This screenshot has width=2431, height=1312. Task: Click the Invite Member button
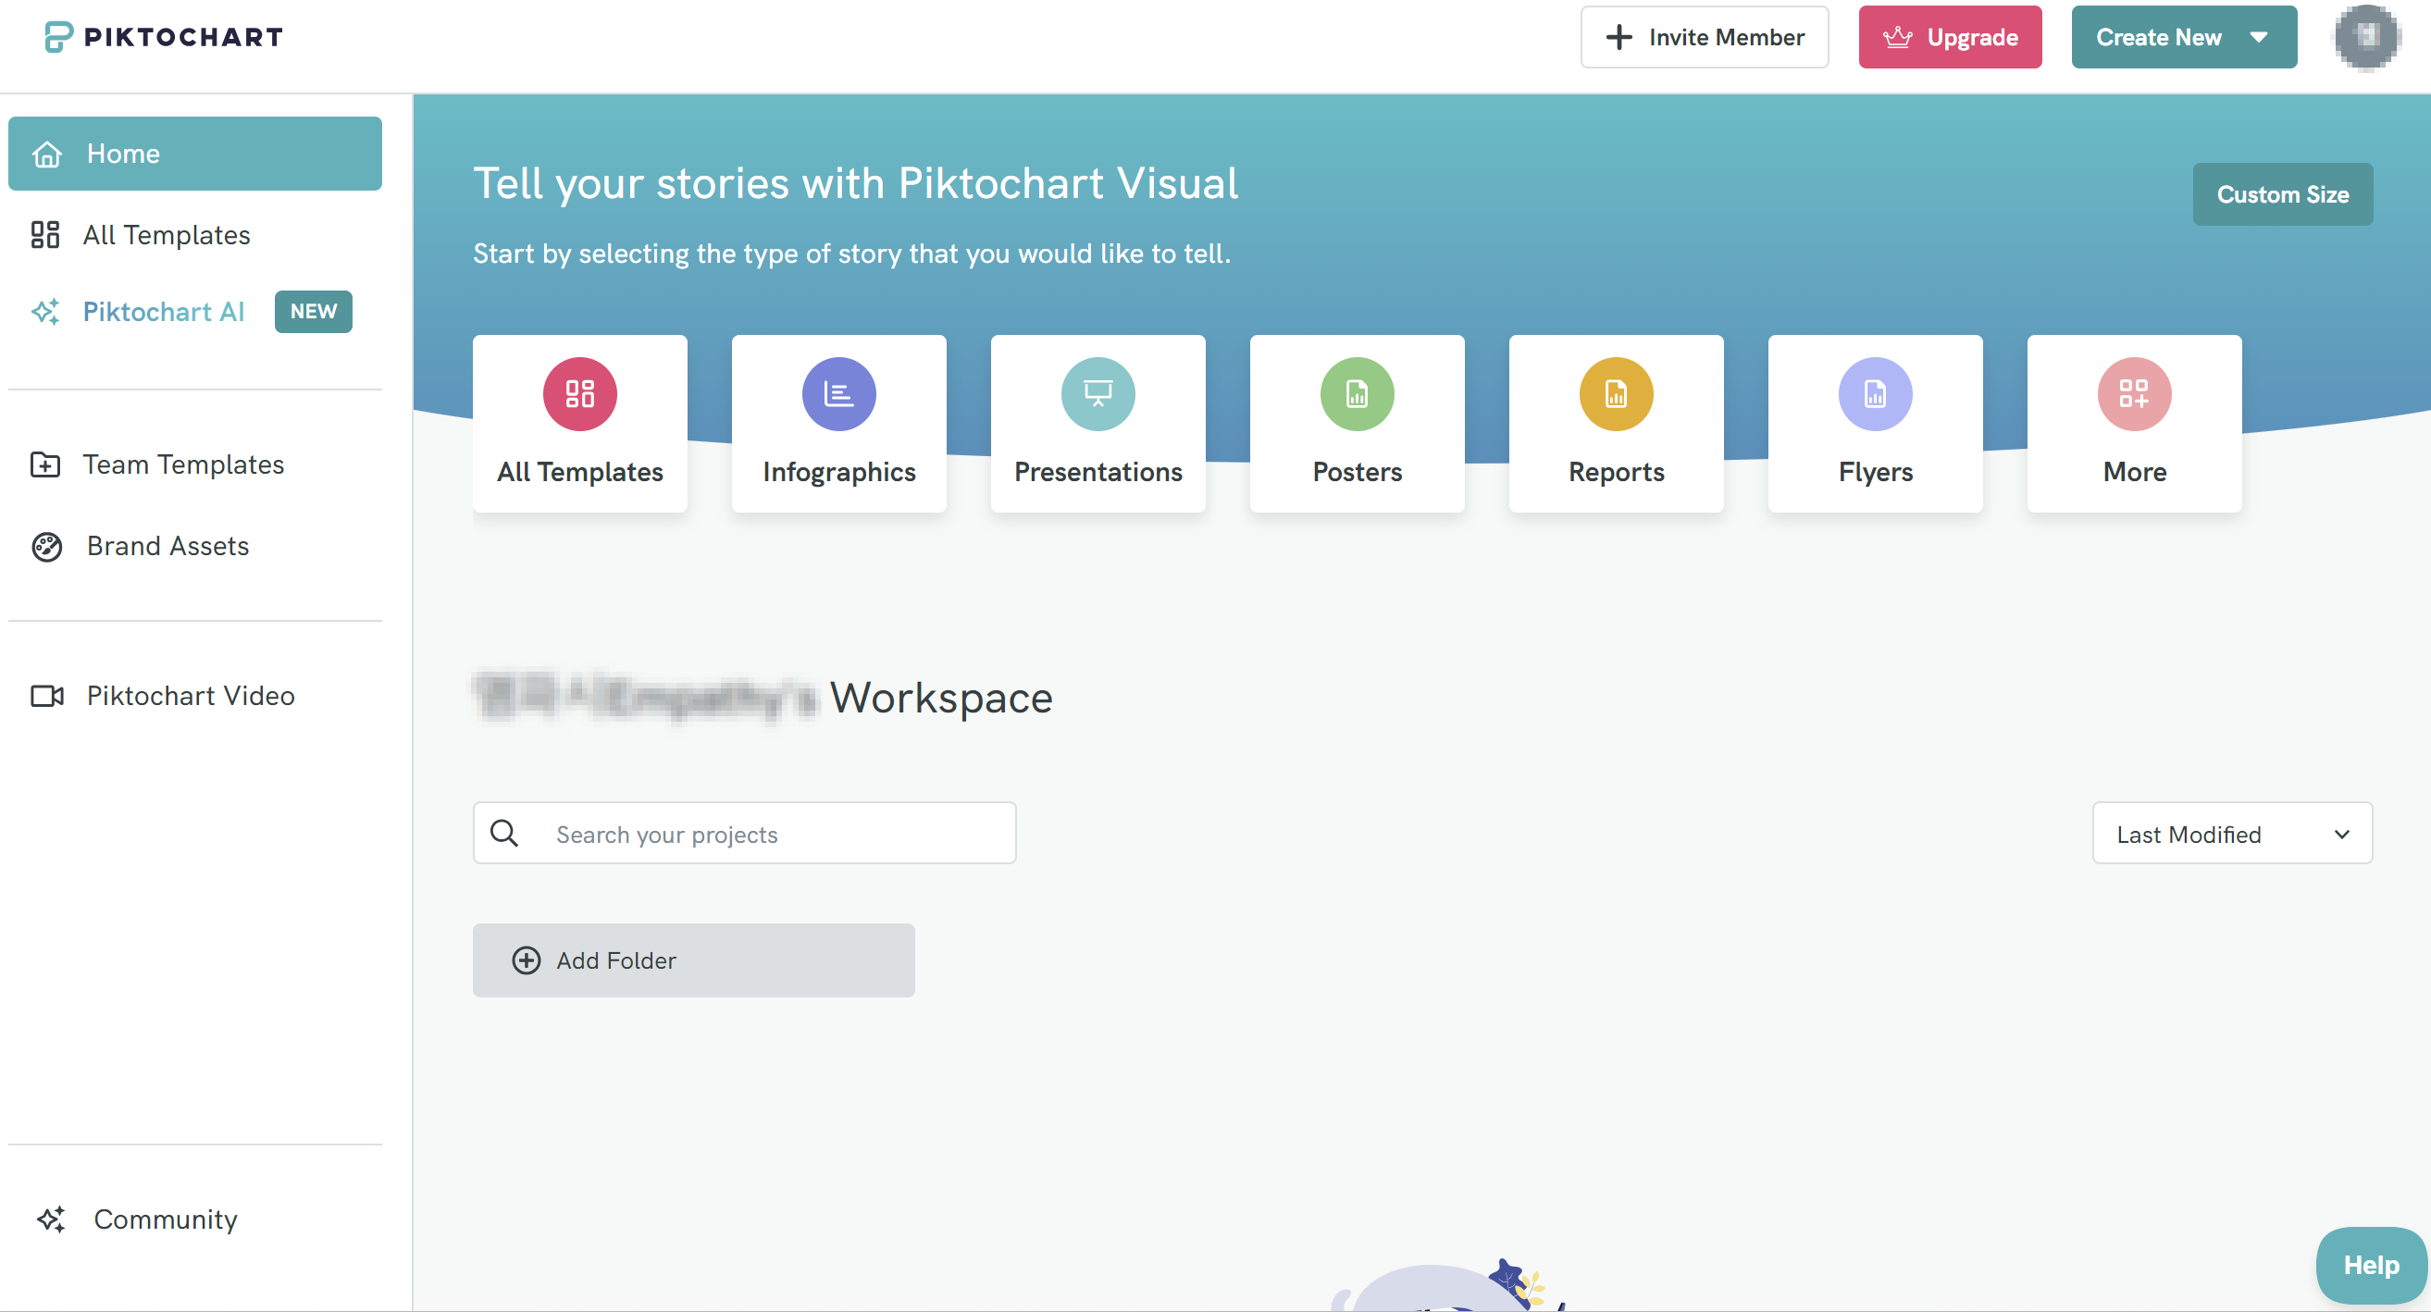click(1705, 37)
